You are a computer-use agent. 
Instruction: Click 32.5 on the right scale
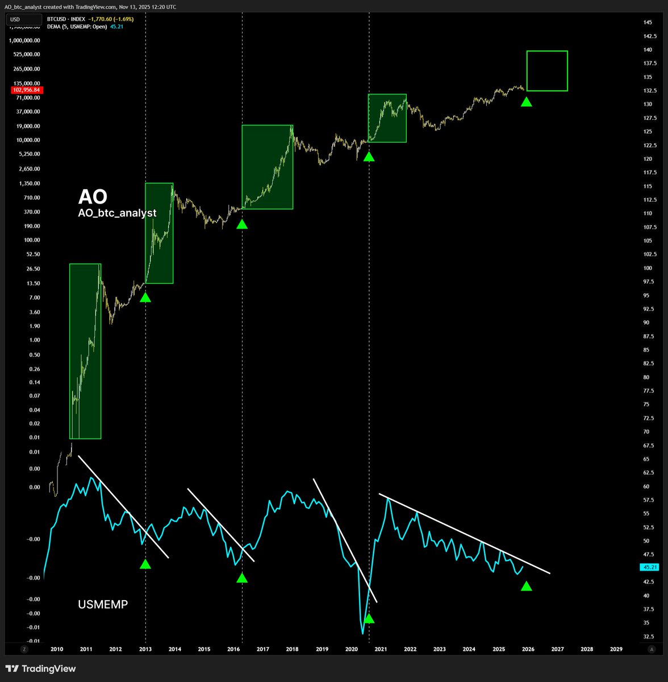649,636
